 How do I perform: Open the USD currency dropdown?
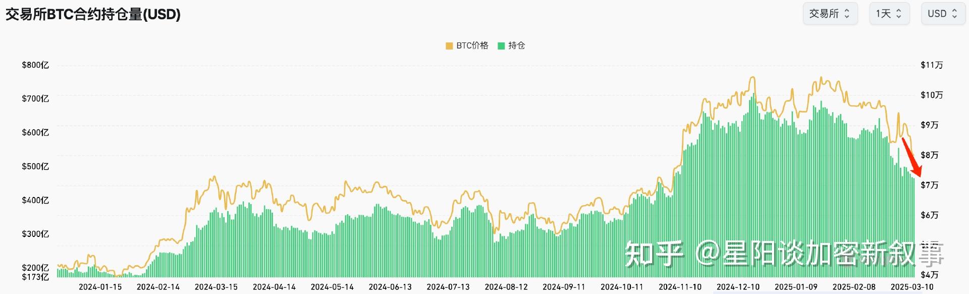coord(943,14)
